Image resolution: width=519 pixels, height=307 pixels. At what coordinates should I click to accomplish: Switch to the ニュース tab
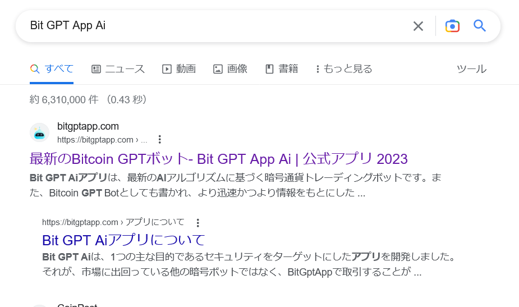(118, 69)
